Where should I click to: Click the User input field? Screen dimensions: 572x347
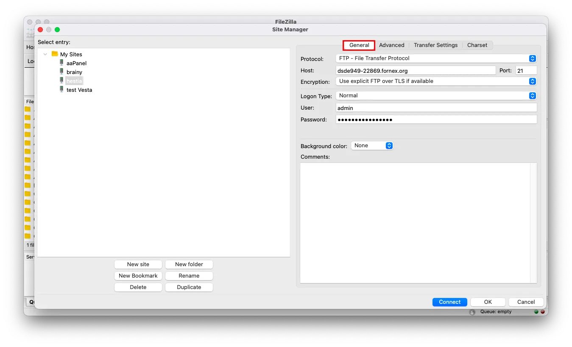[436, 108]
